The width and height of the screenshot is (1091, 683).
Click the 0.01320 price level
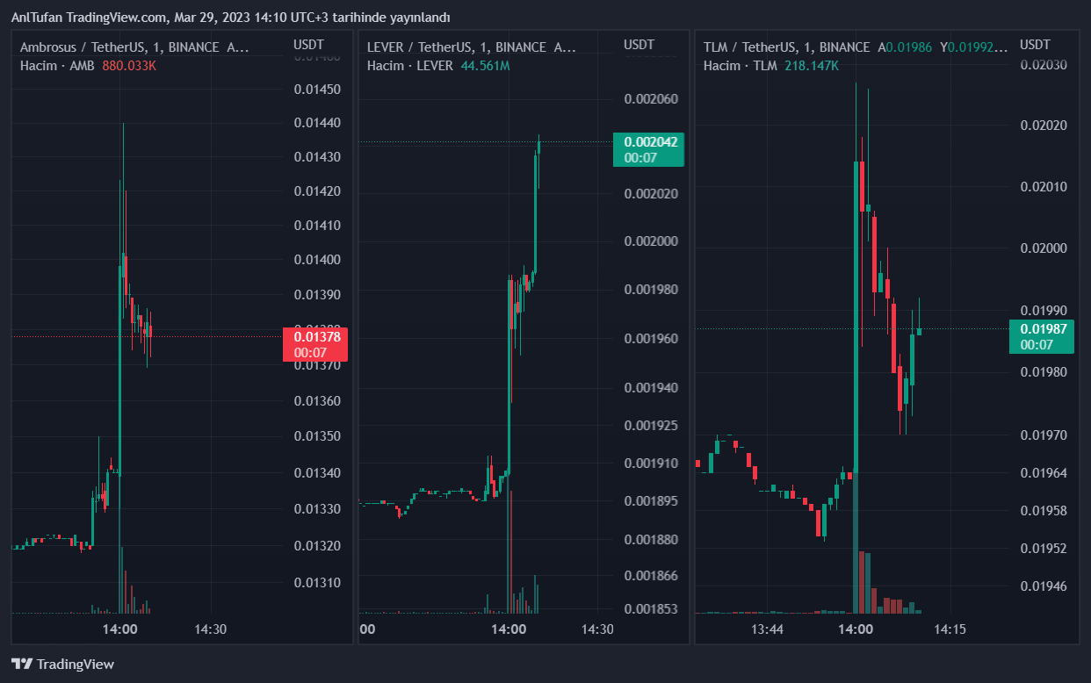(x=317, y=546)
